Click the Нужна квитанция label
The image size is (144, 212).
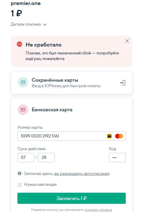40,185
